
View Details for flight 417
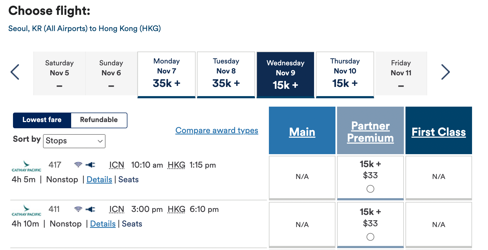pos(99,180)
